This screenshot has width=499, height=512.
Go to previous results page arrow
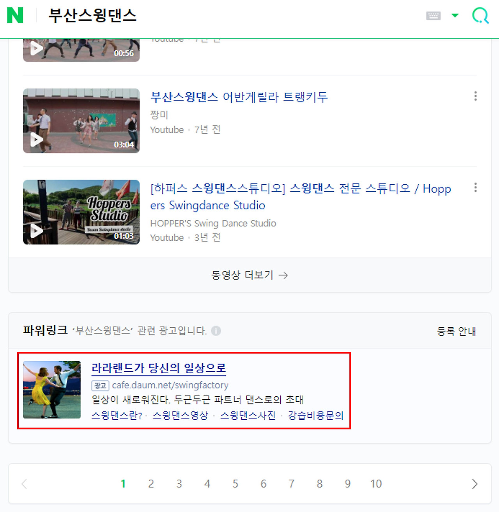[25, 484]
